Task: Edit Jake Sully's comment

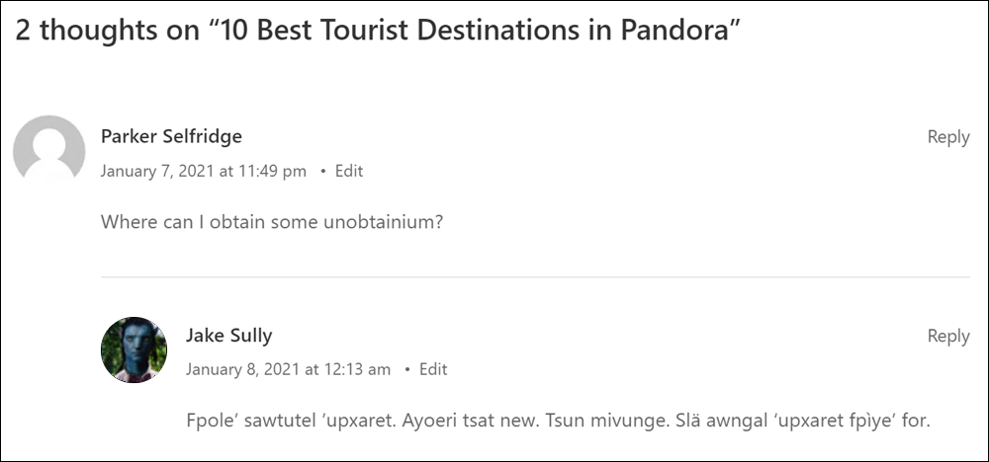Action: (x=433, y=369)
